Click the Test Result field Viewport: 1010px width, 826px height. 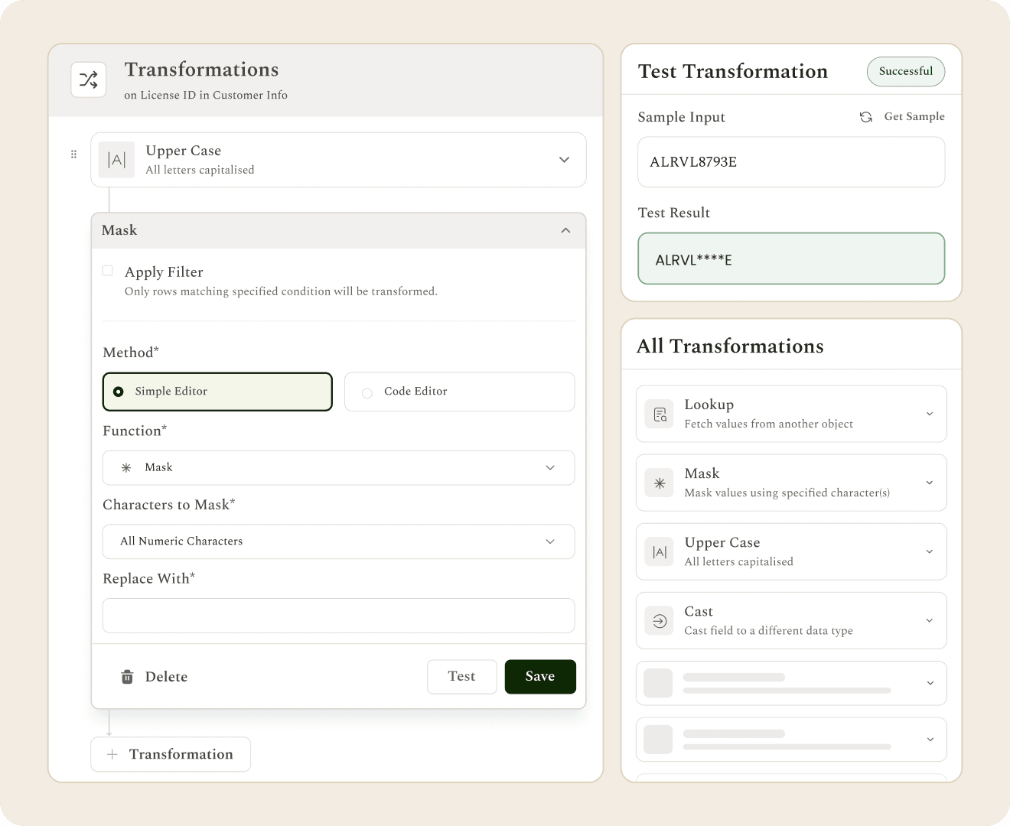click(x=791, y=259)
